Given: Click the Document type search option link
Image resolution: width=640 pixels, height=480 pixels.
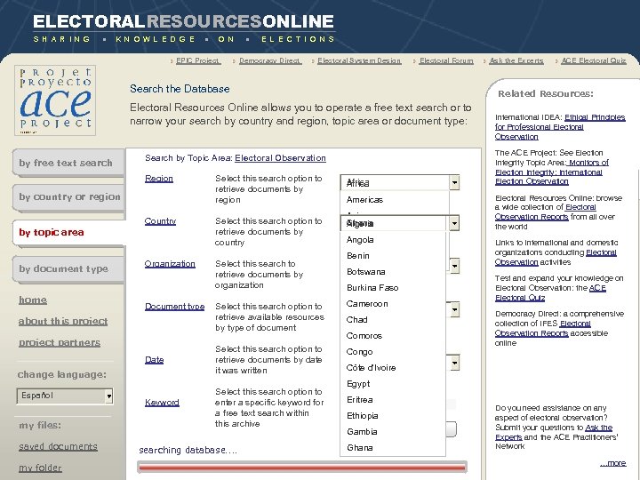Looking at the screenshot, I should point(175,307).
